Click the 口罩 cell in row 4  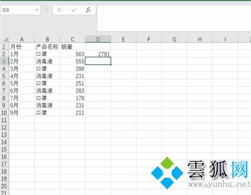[47, 69]
